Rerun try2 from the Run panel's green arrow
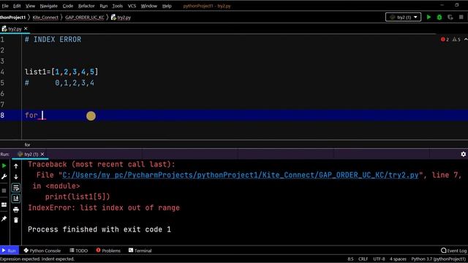The image size is (468, 263). tap(4, 166)
